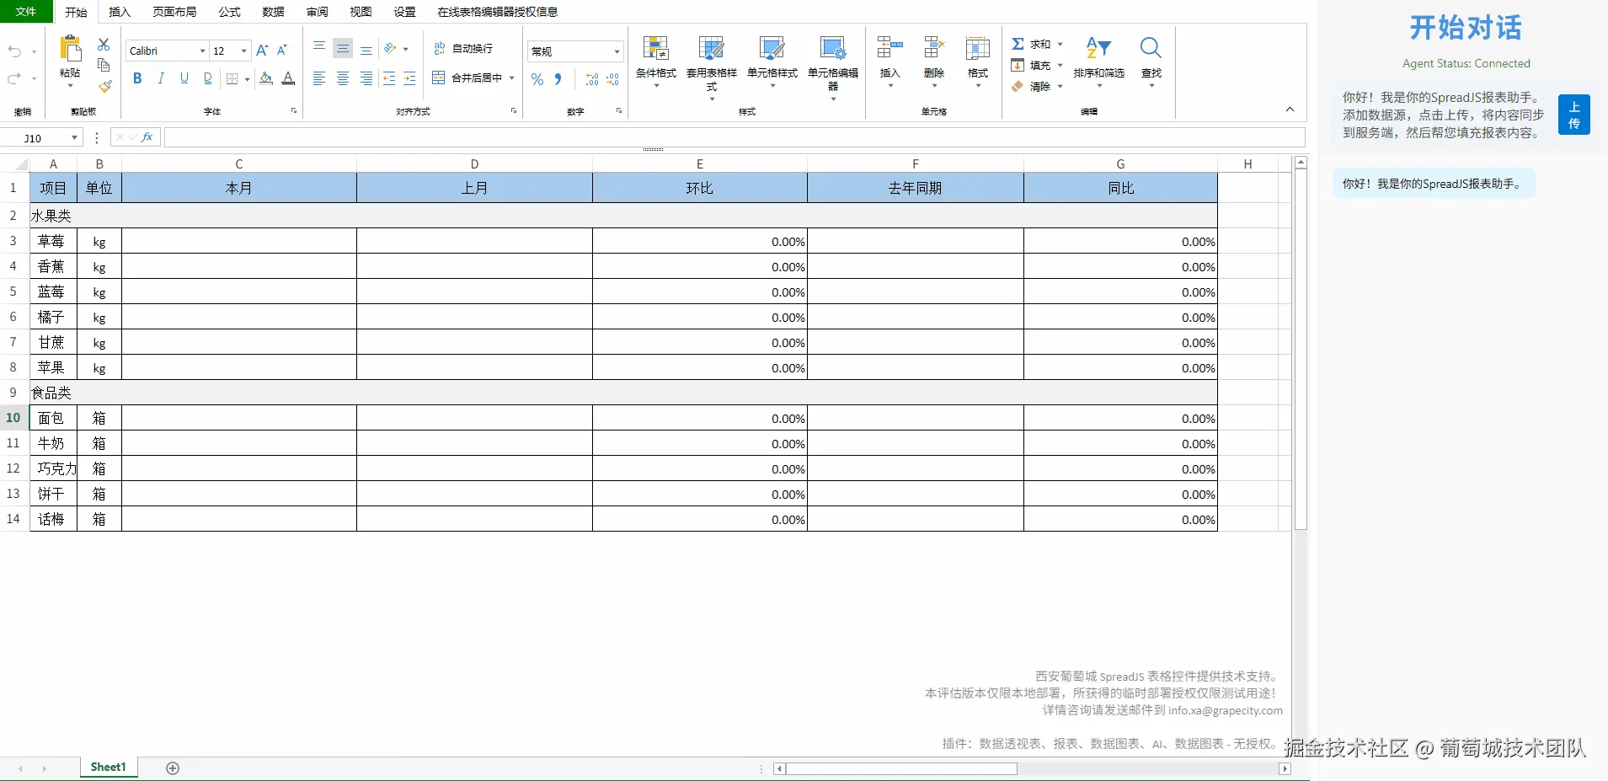Open the 在线表格编辑器授权信息 tab
This screenshot has height=781, width=1608.
click(498, 12)
